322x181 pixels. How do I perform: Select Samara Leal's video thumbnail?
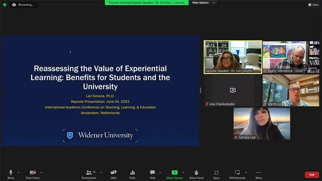(262, 123)
